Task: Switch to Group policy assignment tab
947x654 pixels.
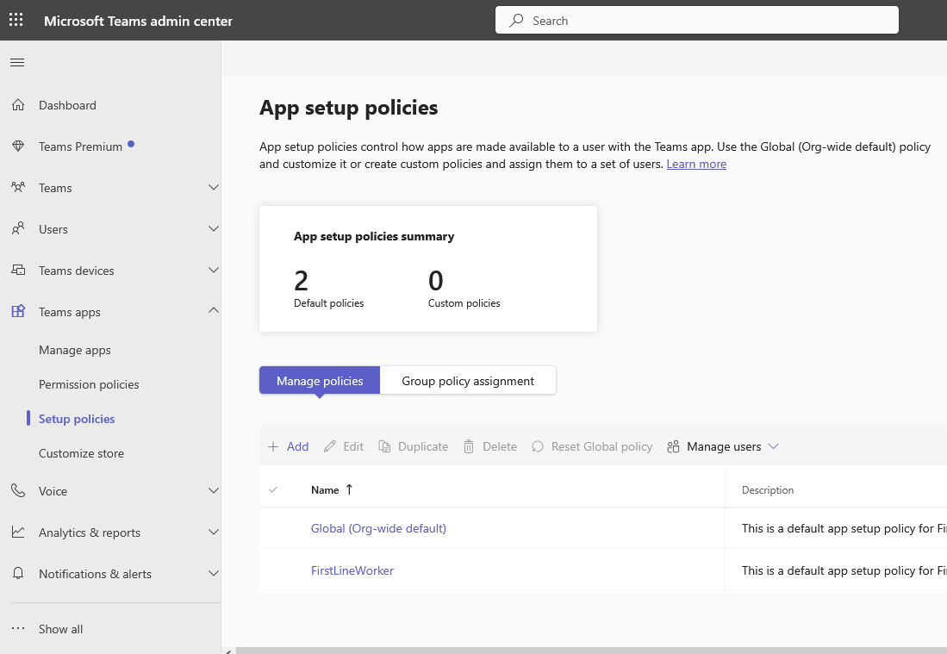Action: (468, 381)
